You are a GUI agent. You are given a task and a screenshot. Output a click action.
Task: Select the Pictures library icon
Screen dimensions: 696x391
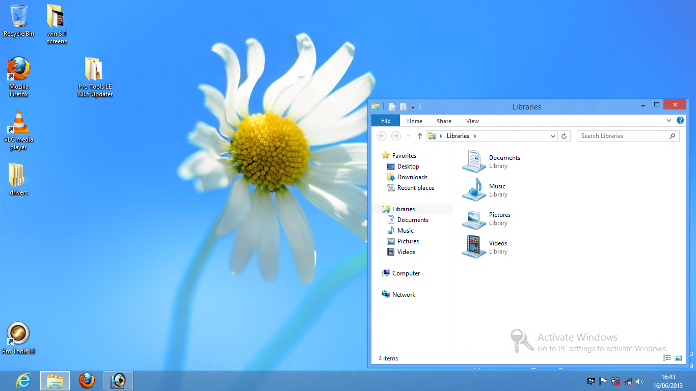(x=474, y=219)
